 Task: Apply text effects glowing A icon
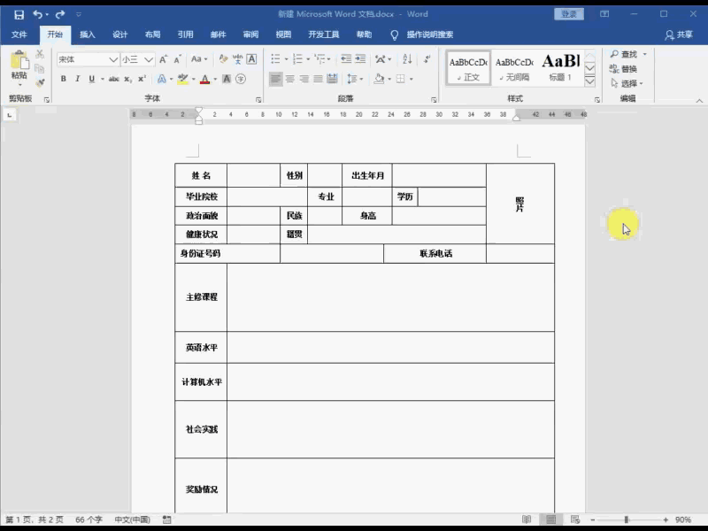click(x=162, y=79)
